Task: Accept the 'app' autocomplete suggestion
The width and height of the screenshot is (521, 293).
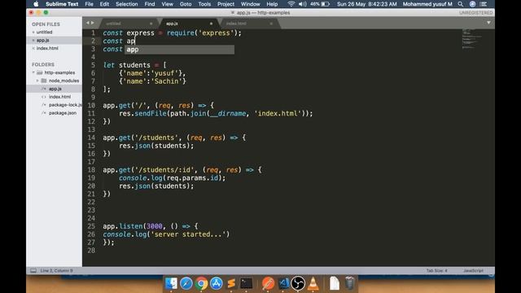Action: click(179, 50)
